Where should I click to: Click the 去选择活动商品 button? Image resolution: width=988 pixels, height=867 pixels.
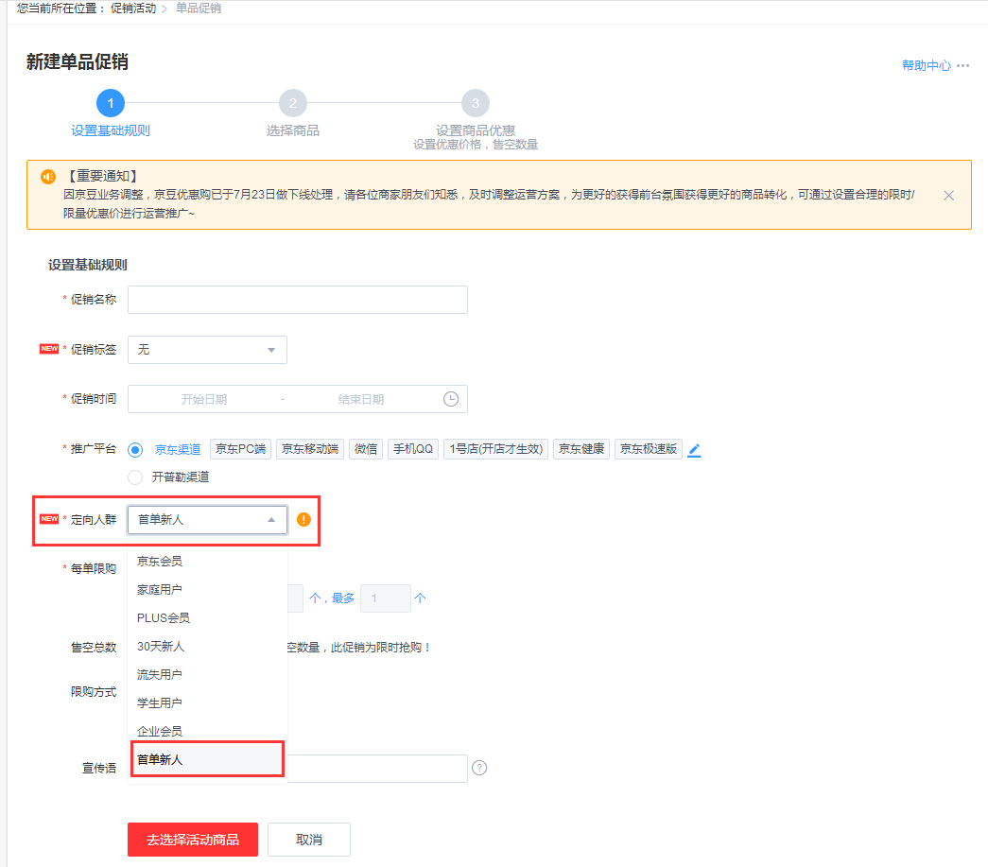[193, 840]
